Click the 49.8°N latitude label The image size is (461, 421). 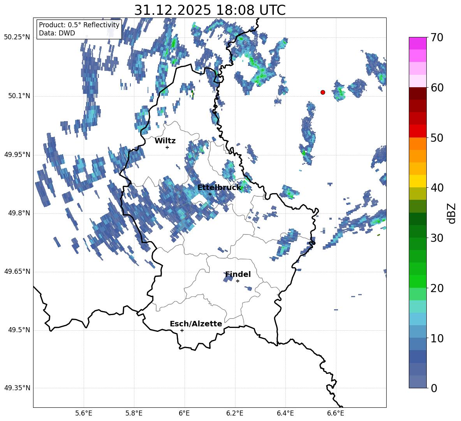click(x=19, y=213)
